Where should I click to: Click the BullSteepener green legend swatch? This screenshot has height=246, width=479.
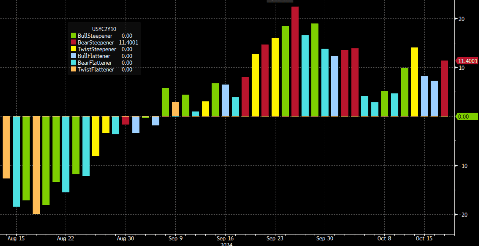pos(73,36)
